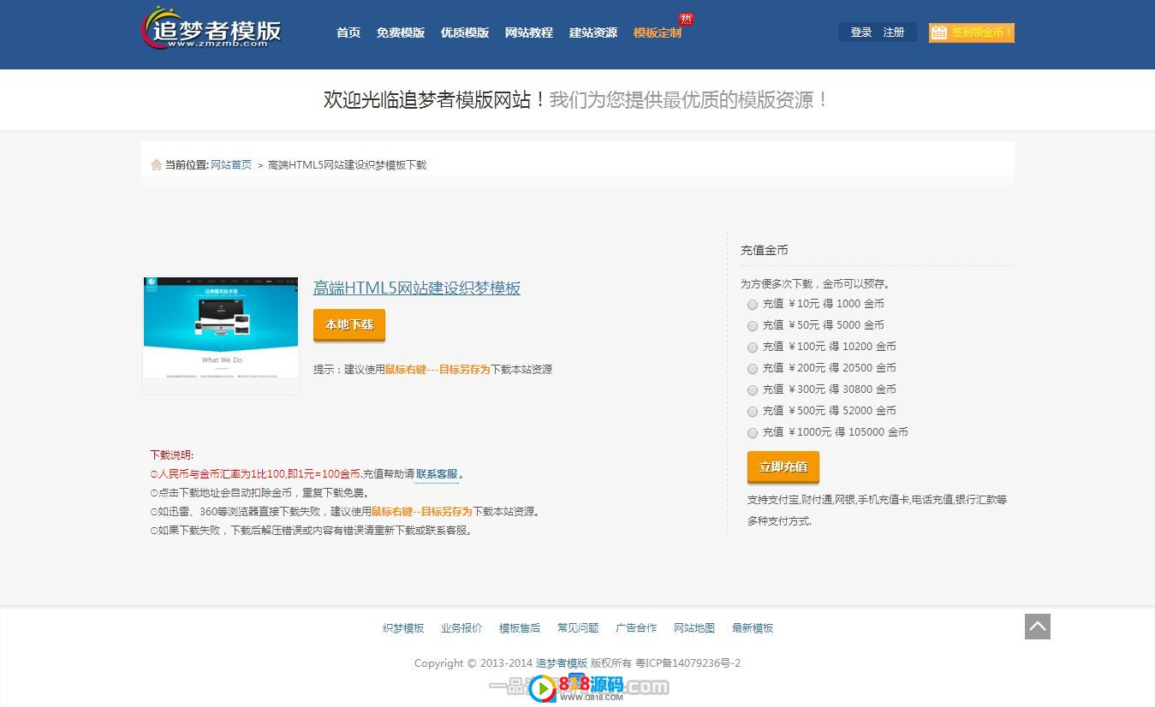Open the 免费模版 menu item

pyautogui.click(x=401, y=33)
